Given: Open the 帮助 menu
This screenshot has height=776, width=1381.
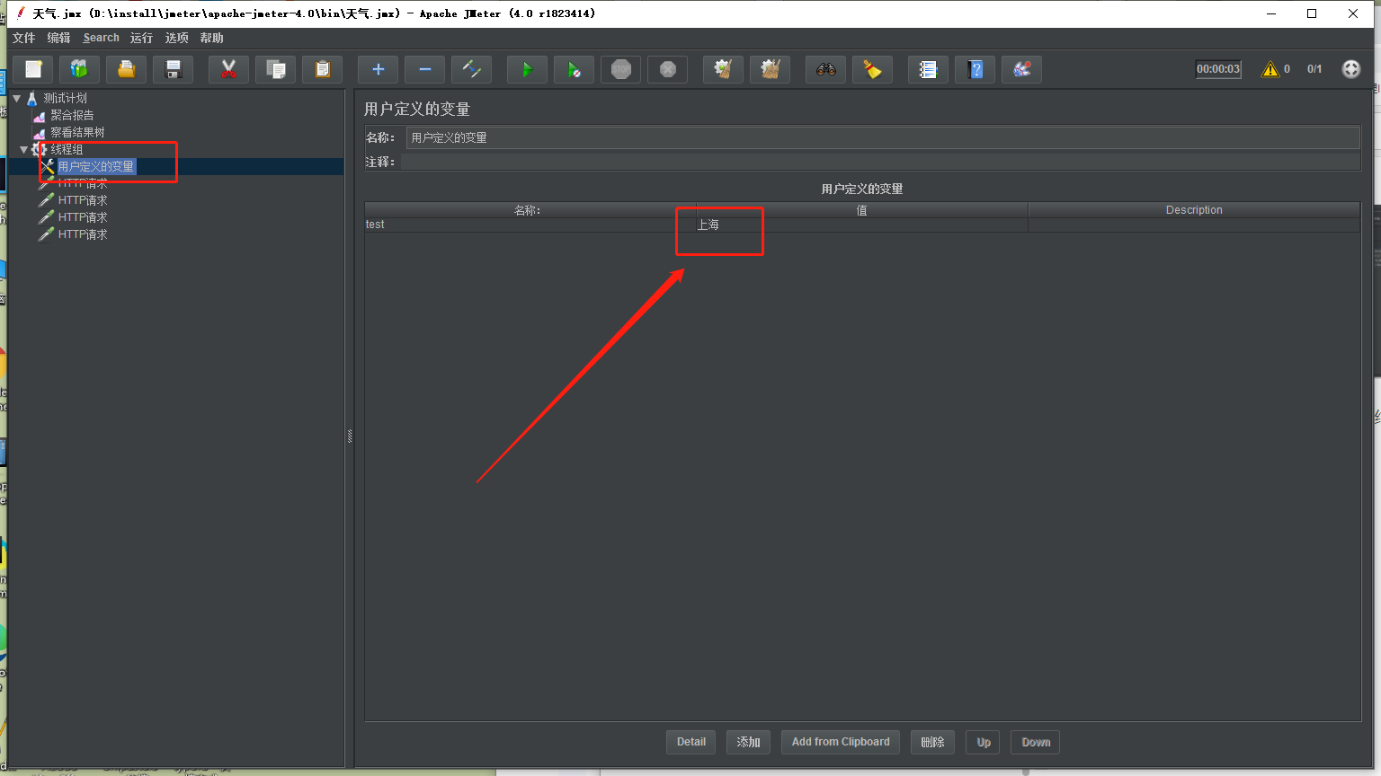Looking at the screenshot, I should pos(211,38).
